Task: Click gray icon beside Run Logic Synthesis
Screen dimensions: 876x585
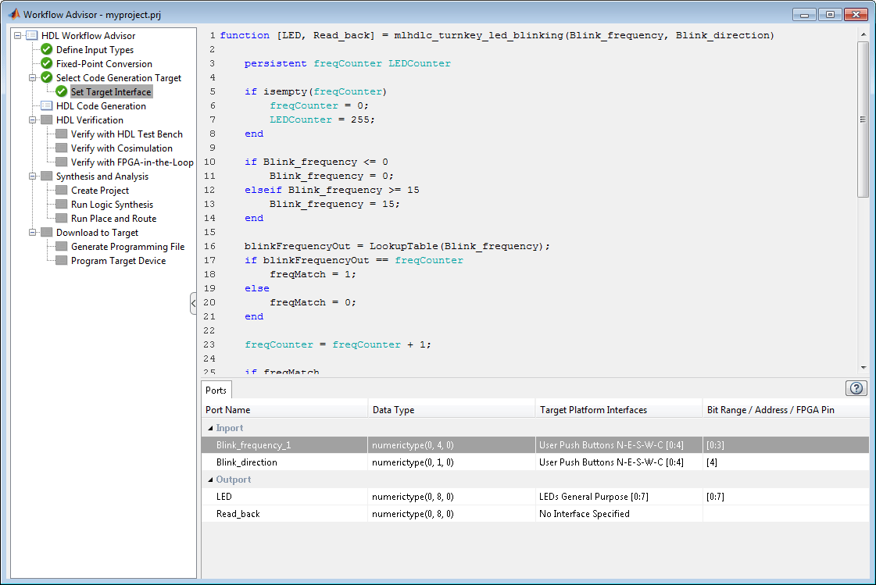Action: pos(62,205)
